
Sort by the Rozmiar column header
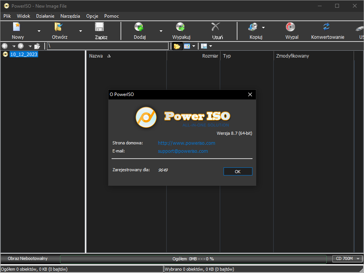click(193, 56)
